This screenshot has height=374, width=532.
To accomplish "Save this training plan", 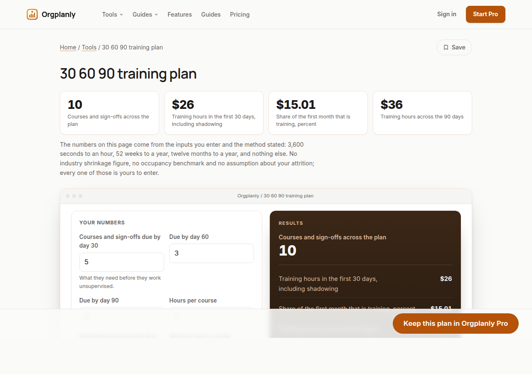I will pyautogui.click(x=454, y=47).
